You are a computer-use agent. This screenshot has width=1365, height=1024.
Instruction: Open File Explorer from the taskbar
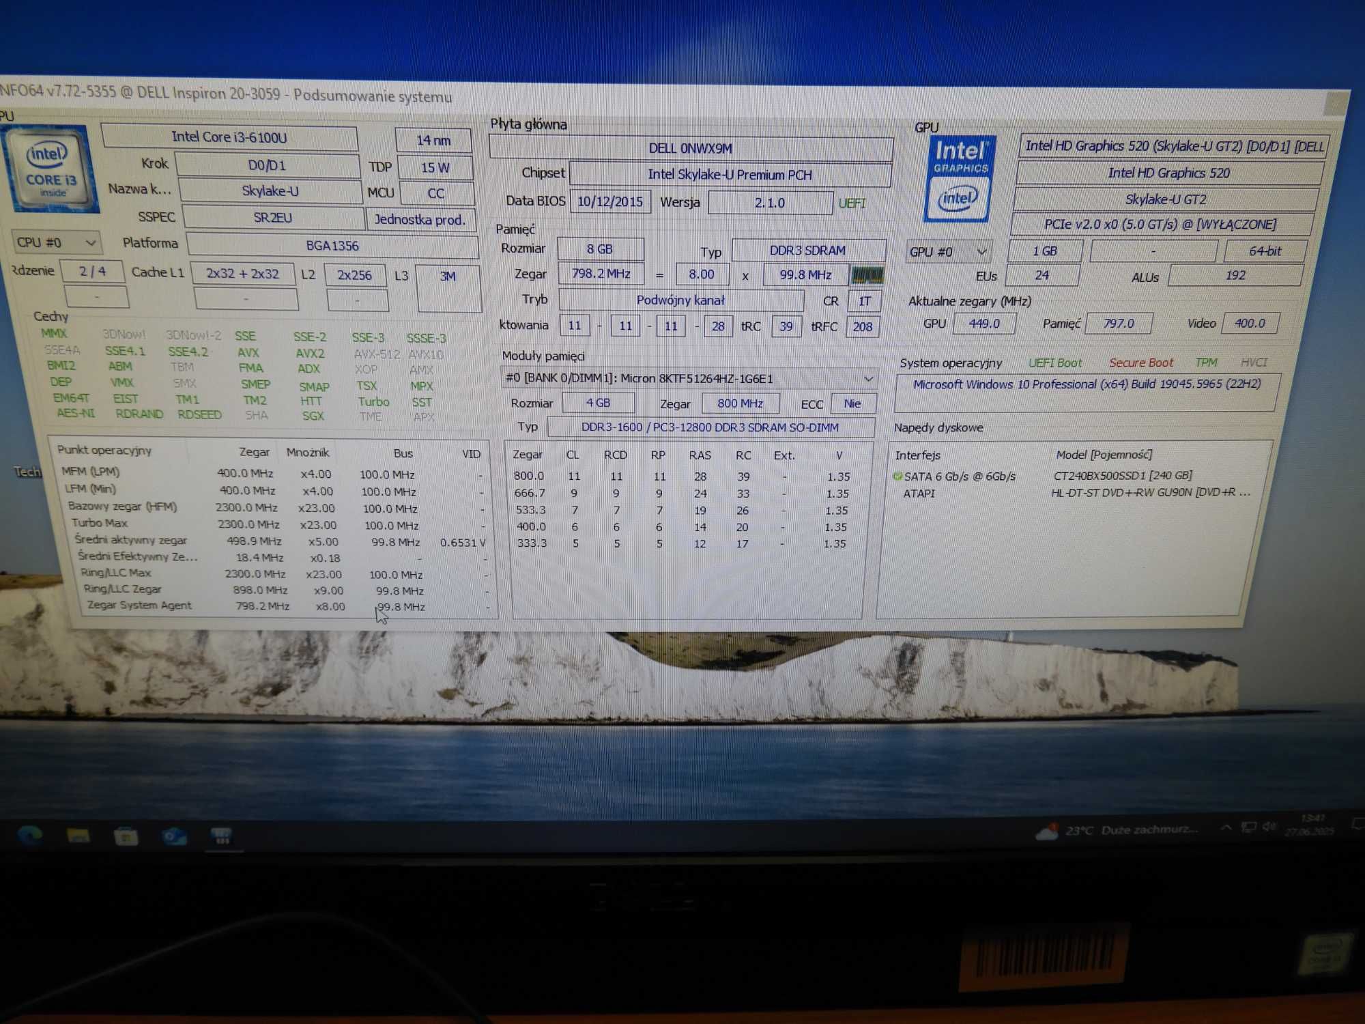[x=78, y=835]
